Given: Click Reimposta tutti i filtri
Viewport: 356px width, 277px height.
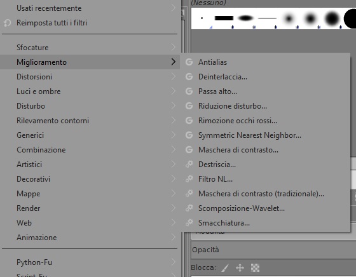Looking at the screenshot, I should (90, 23).
